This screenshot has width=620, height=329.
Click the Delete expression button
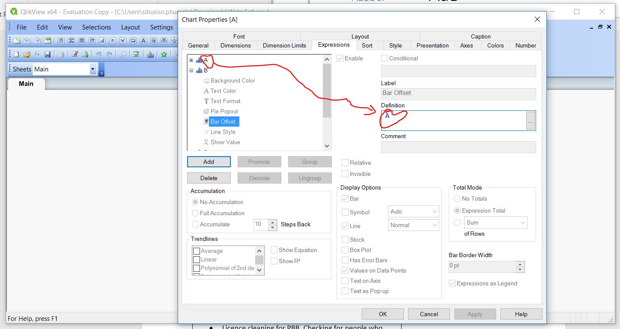(209, 178)
